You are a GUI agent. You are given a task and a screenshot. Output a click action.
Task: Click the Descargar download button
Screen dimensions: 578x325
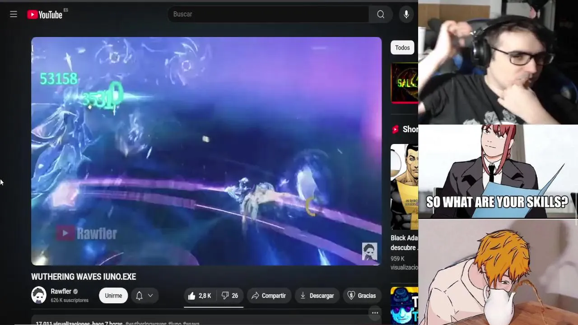tap(317, 296)
